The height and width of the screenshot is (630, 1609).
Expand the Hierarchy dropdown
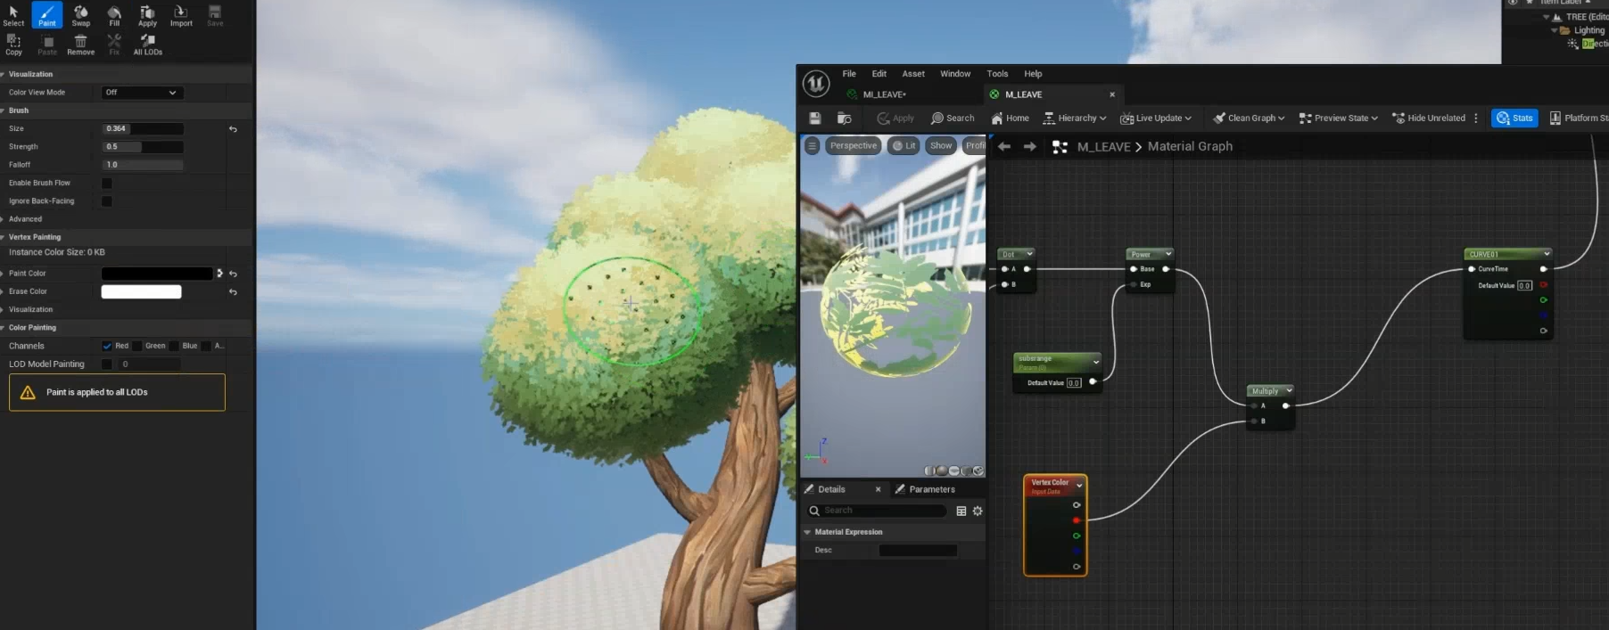pos(1075,118)
